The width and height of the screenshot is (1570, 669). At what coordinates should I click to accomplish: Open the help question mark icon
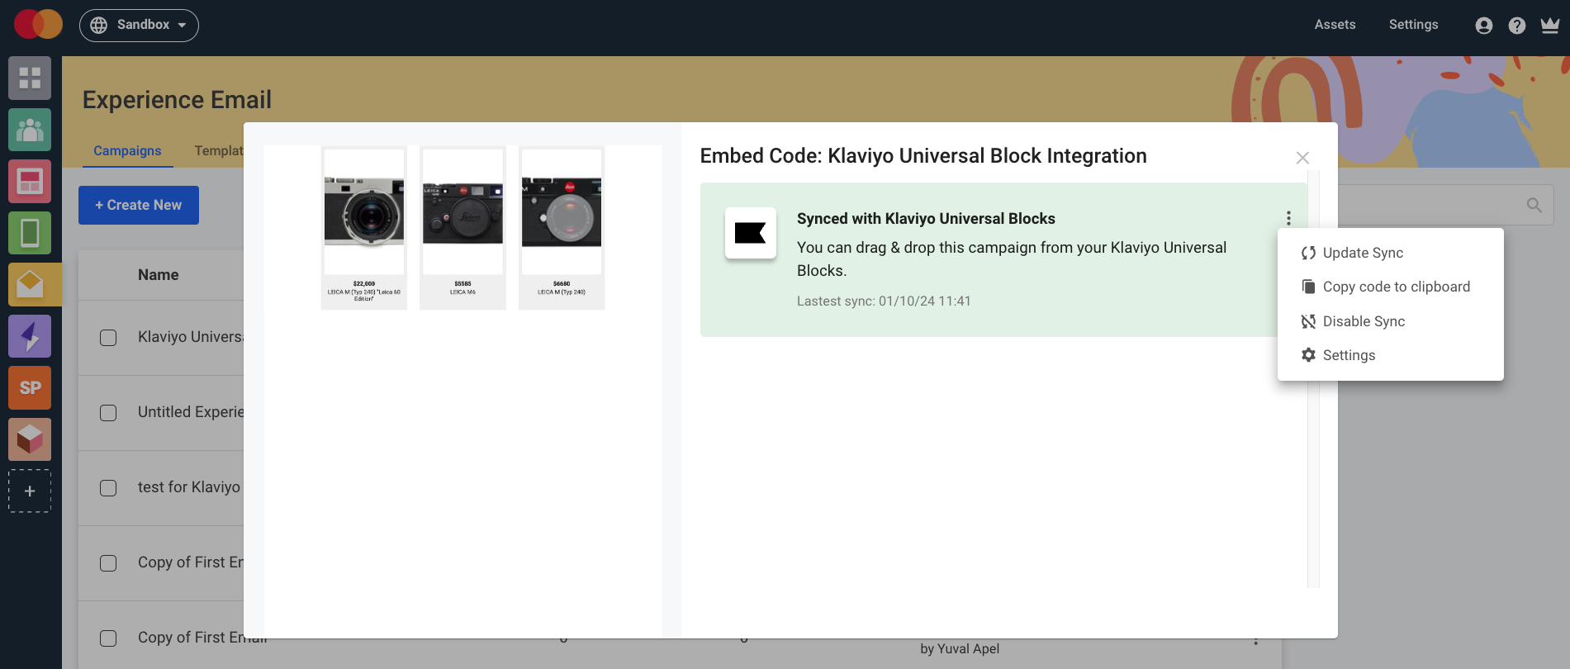tap(1517, 26)
